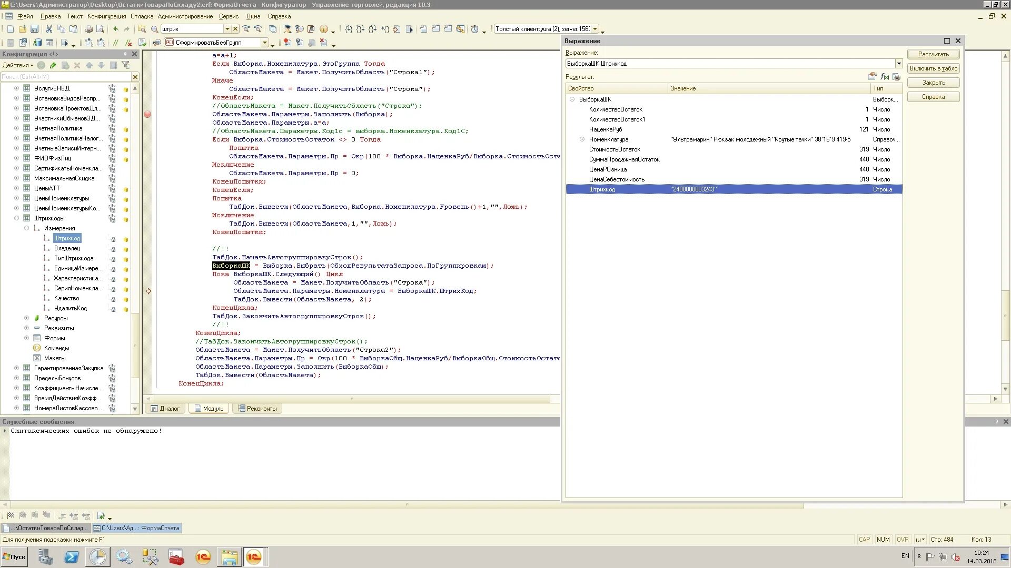Click the Включить в табло button
1011x568 pixels.
pos(933,68)
